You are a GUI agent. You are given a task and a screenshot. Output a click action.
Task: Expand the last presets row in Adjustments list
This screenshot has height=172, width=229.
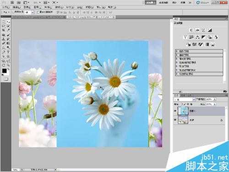pos(177,74)
